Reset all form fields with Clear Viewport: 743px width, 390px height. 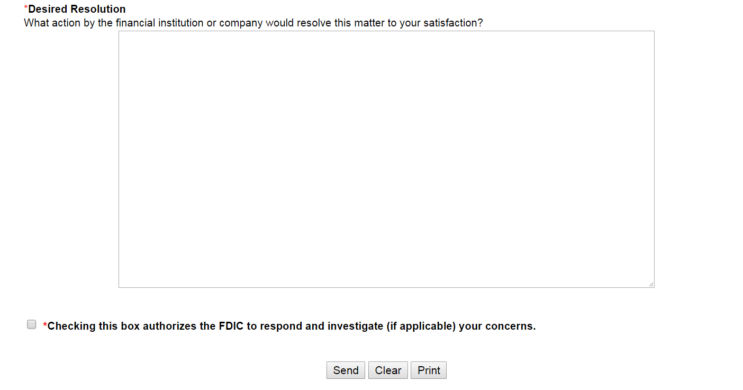388,370
